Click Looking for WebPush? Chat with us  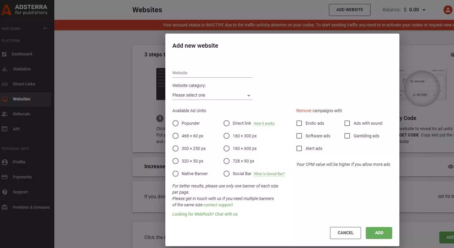205,214
